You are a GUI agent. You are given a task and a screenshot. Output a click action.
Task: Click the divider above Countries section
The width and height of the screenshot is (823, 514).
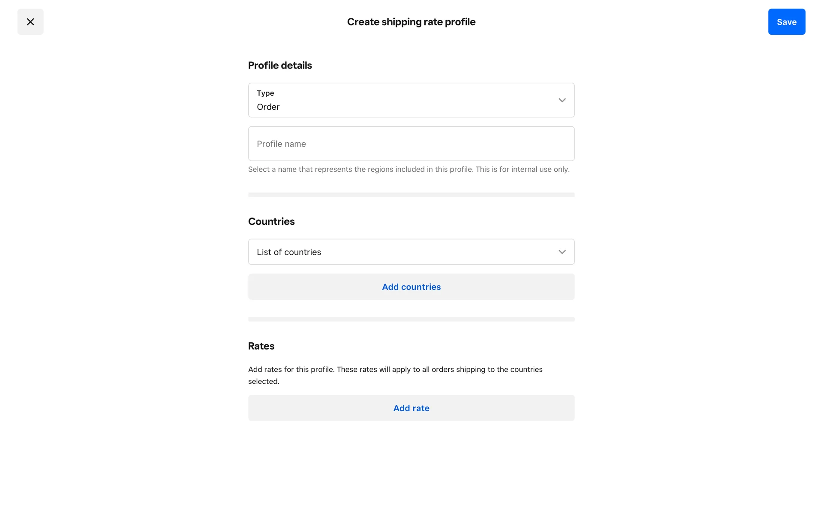[411, 195]
